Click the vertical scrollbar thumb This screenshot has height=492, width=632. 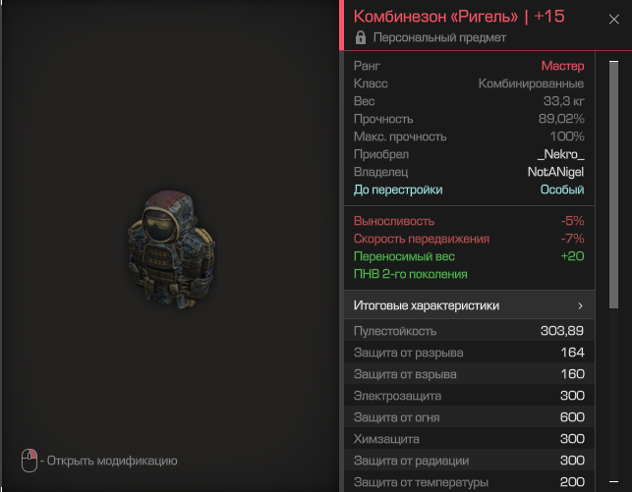[x=613, y=185]
